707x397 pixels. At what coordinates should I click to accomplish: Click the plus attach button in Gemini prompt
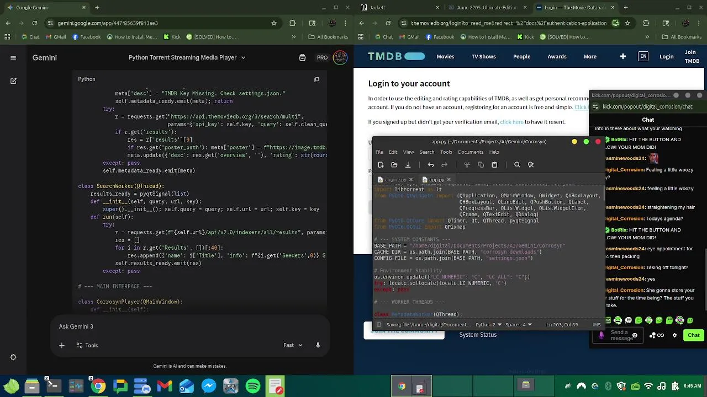62,345
